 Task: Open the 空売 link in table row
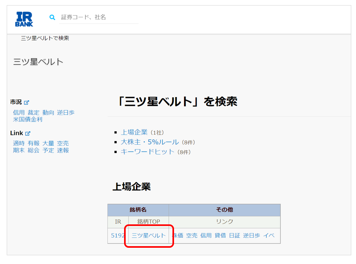191,235
